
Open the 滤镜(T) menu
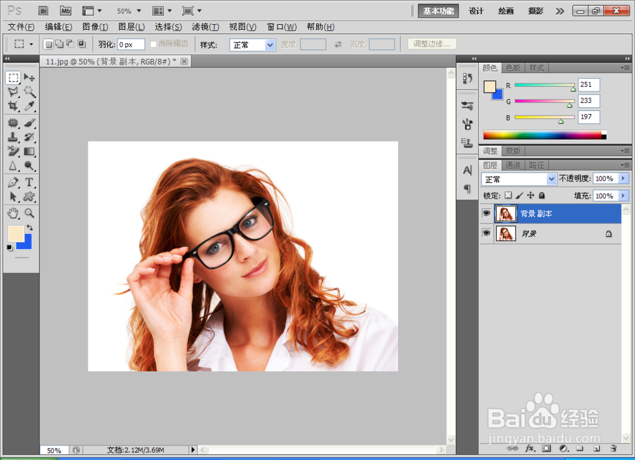(x=205, y=27)
